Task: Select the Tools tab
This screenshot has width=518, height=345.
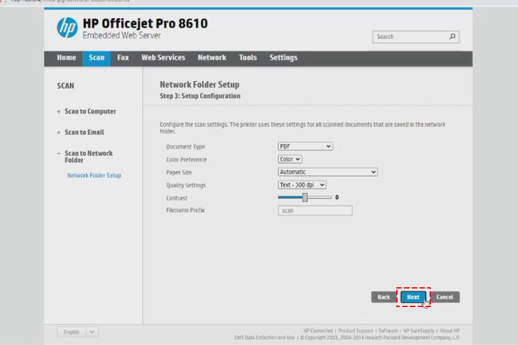Action: tap(248, 58)
